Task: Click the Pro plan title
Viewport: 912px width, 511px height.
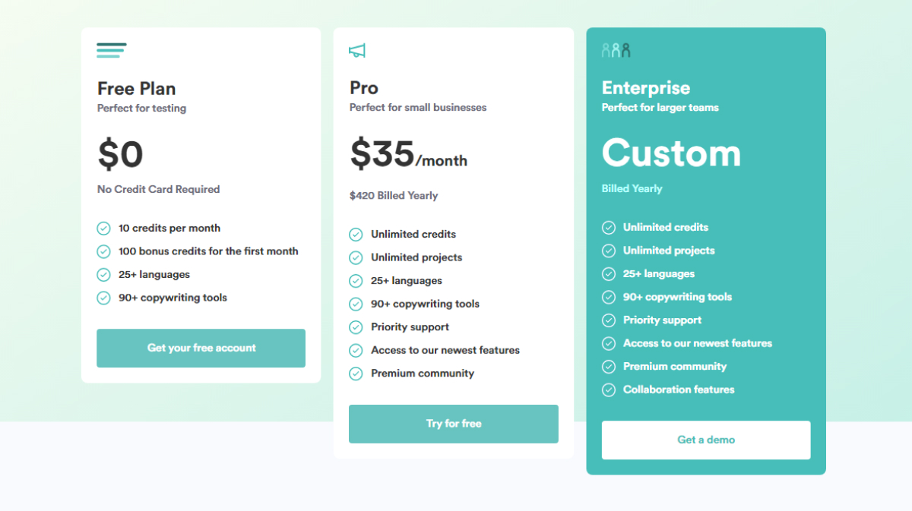Action: (x=364, y=88)
